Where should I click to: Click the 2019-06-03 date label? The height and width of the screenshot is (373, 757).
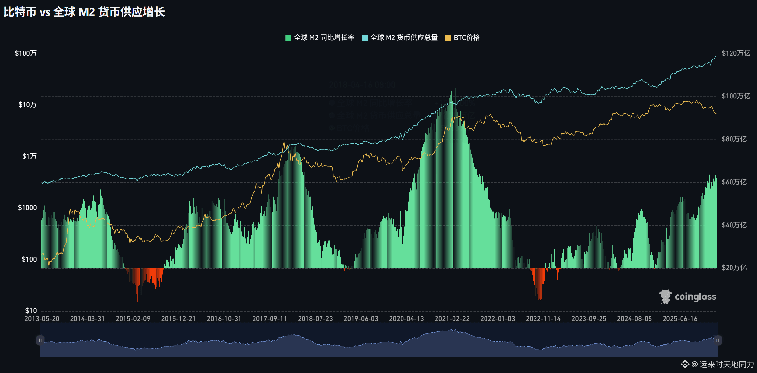(x=361, y=319)
